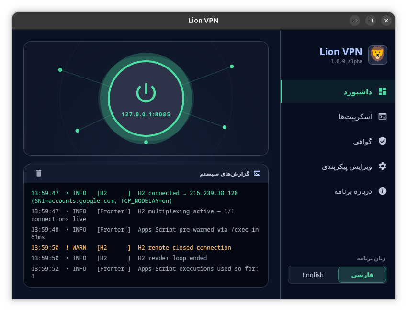Switch language to English
This screenshot has height=311, width=407.
[313, 275]
